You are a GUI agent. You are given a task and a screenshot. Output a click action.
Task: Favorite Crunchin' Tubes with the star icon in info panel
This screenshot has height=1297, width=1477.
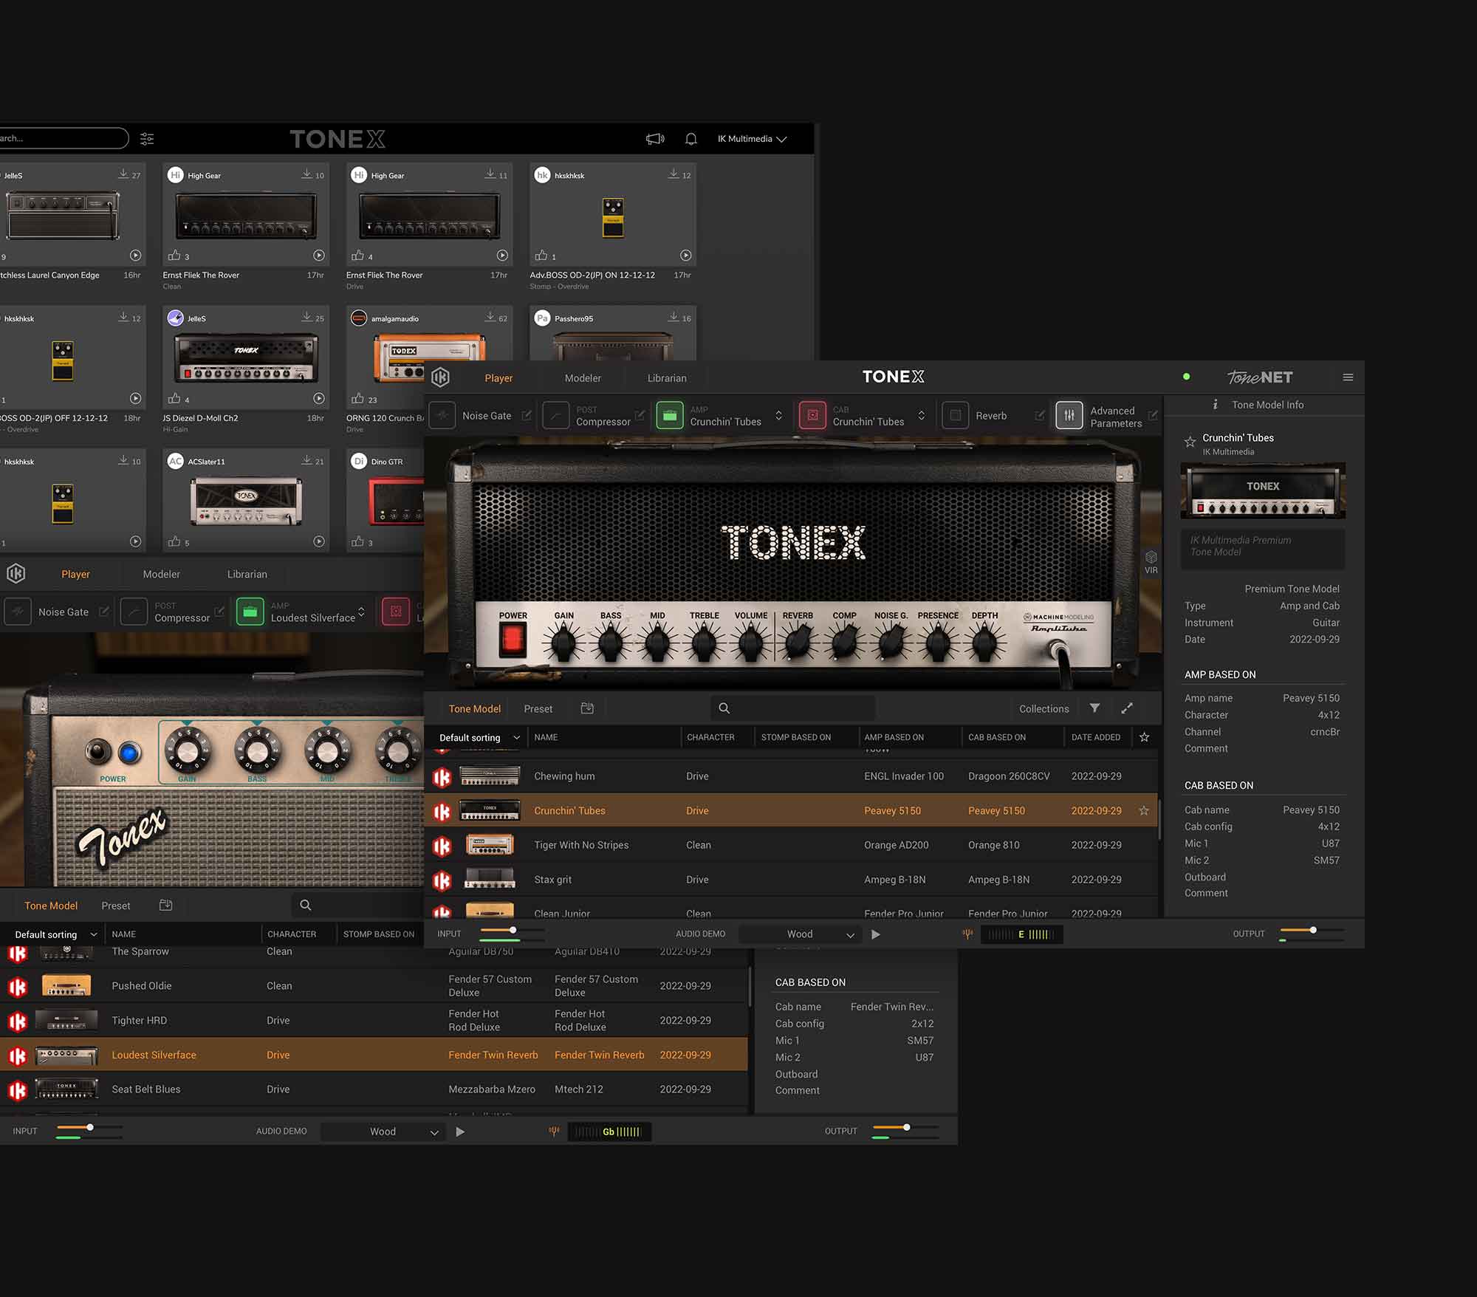[x=1190, y=442]
